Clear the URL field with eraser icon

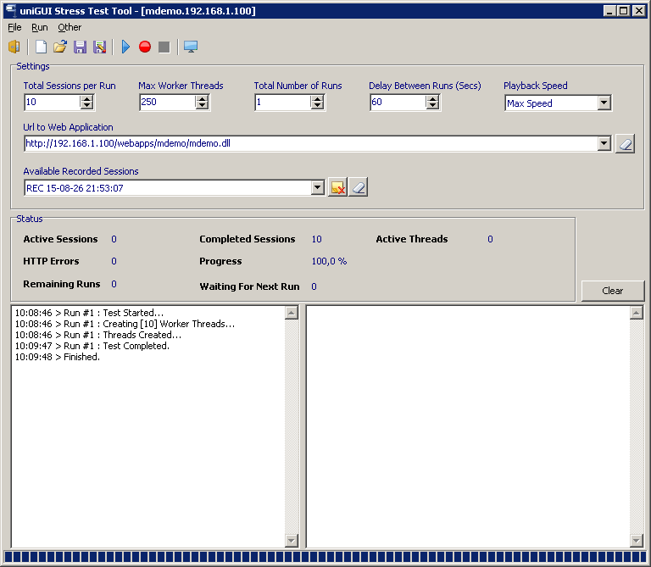point(624,143)
